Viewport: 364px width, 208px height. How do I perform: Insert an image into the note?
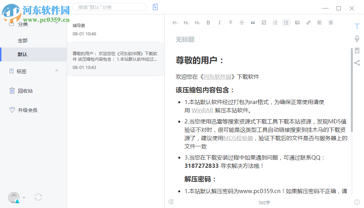(x=297, y=22)
